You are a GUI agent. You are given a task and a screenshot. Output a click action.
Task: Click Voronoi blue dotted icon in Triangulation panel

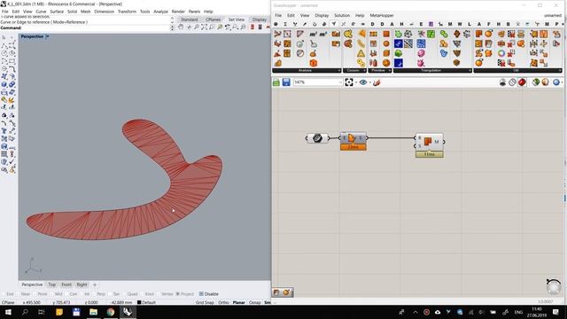(421, 43)
